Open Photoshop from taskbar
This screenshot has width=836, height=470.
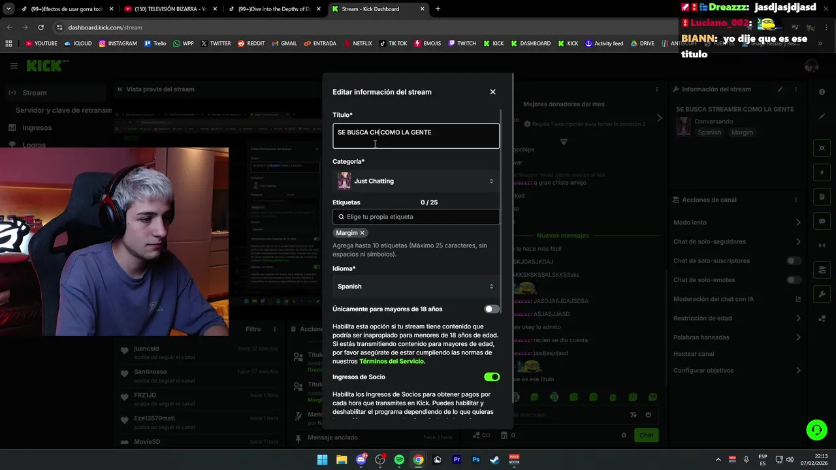pyautogui.click(x=475, y=460)
